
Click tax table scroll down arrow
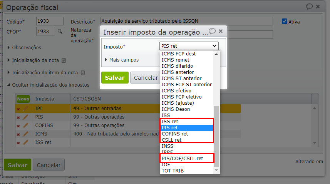[315, 143]
